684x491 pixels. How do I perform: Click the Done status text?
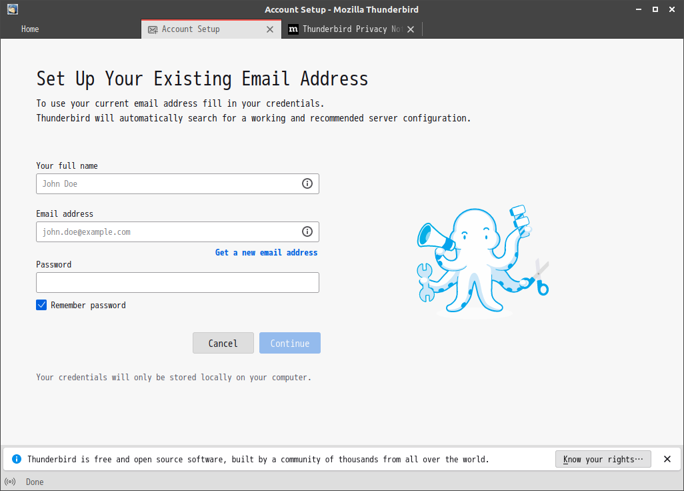coord(35,482)
